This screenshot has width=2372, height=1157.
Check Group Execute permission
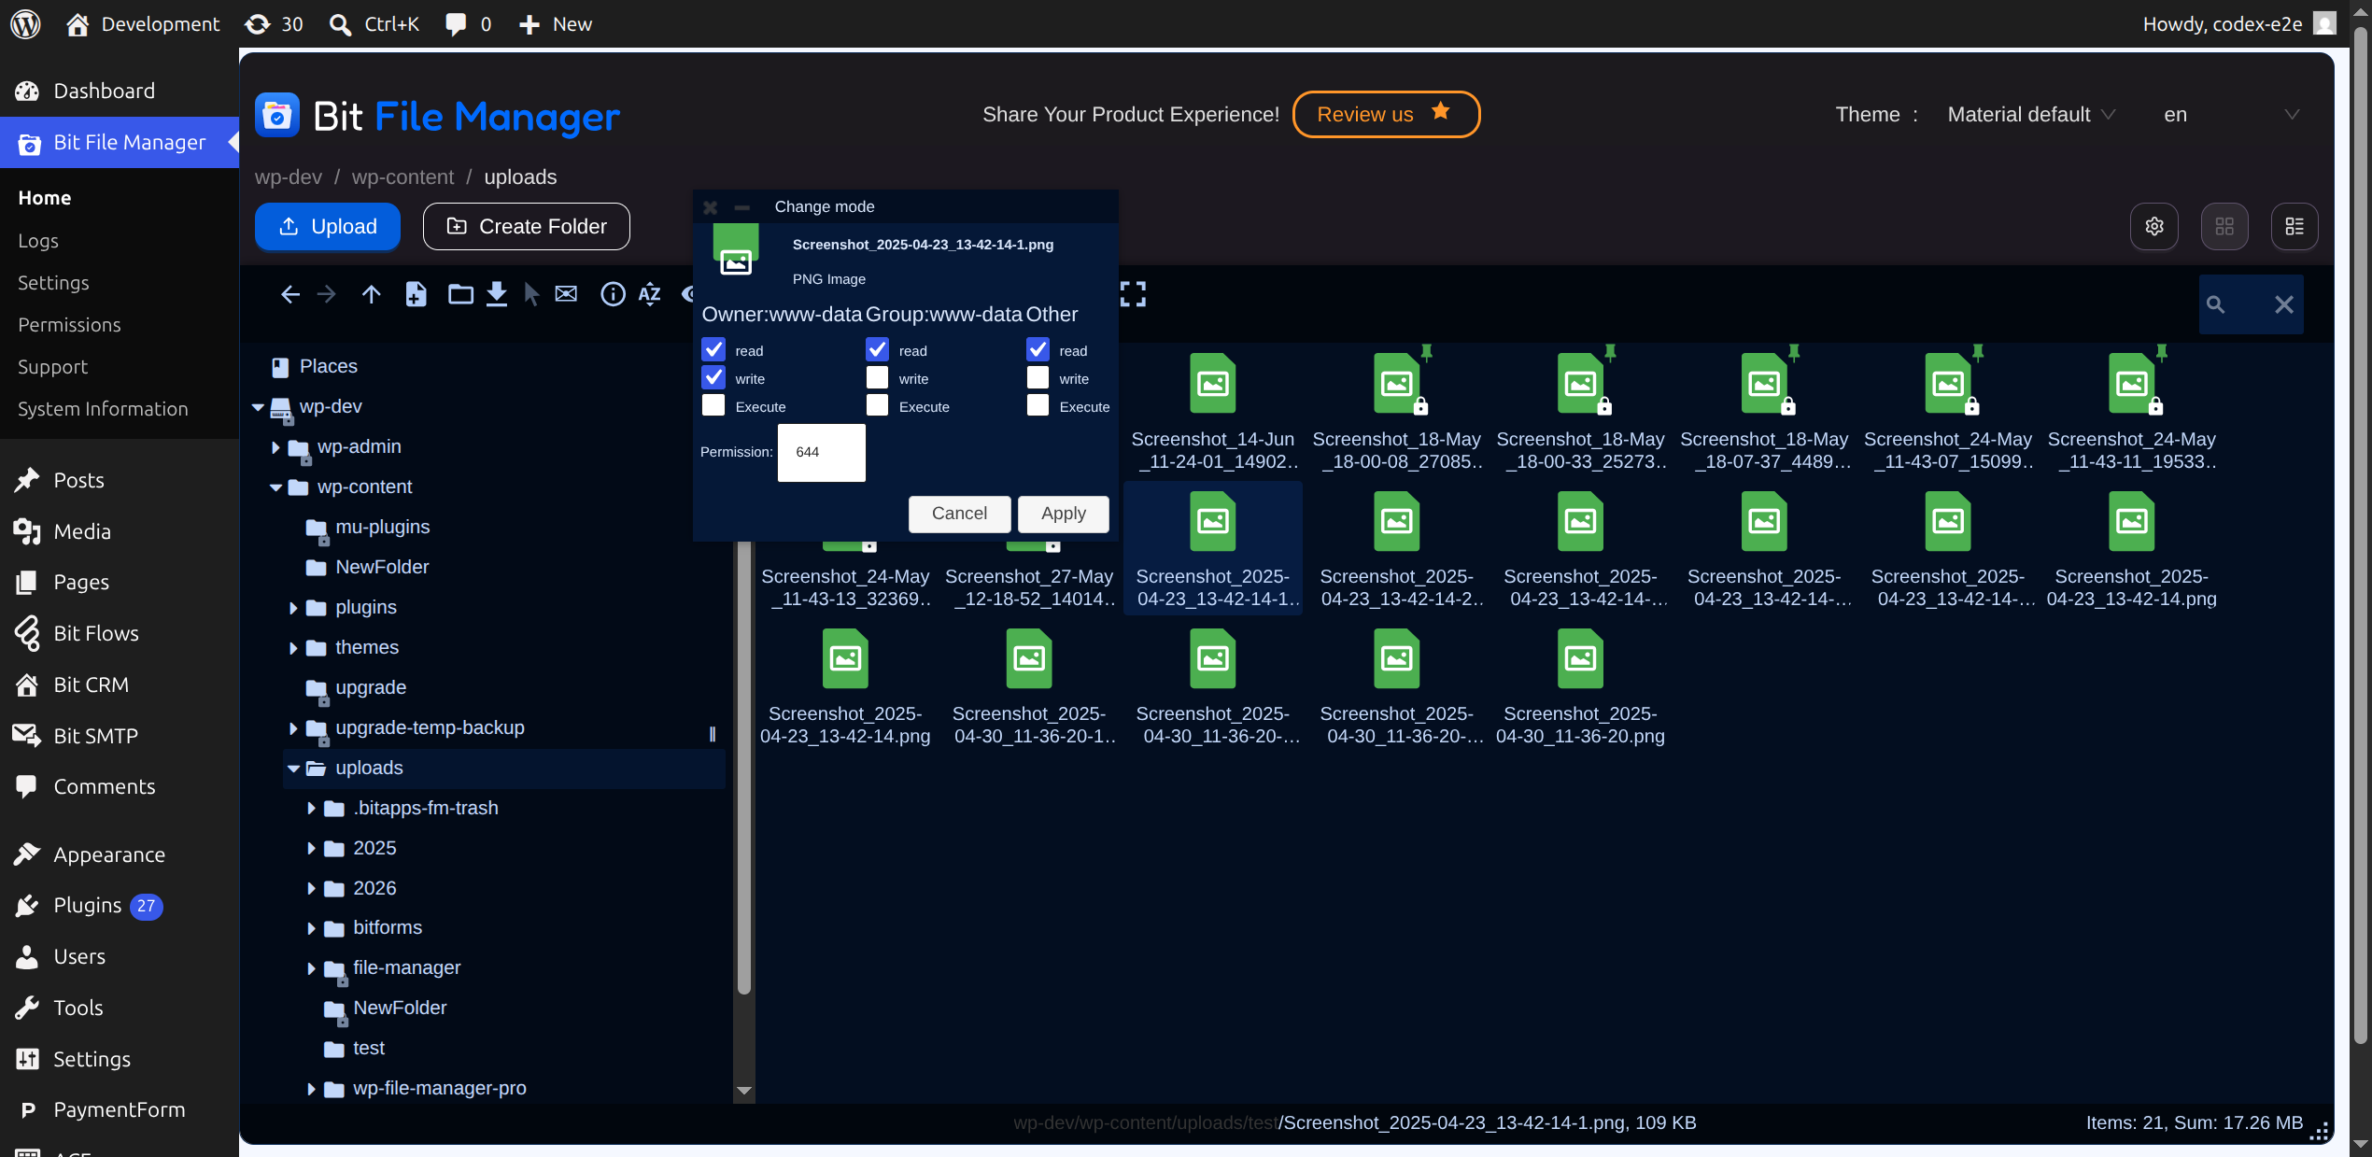pos(877,406)
